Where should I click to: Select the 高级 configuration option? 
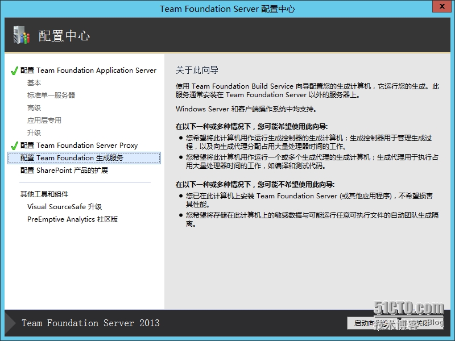click(34, 108)
